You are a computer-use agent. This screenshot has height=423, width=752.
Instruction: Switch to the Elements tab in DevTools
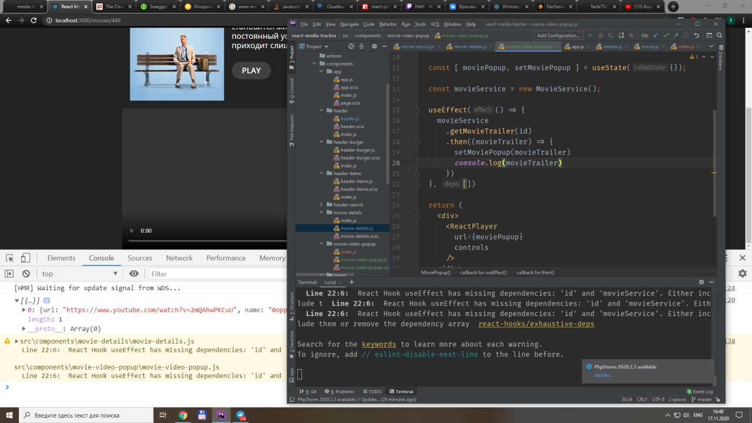click(x=61, y=258)
